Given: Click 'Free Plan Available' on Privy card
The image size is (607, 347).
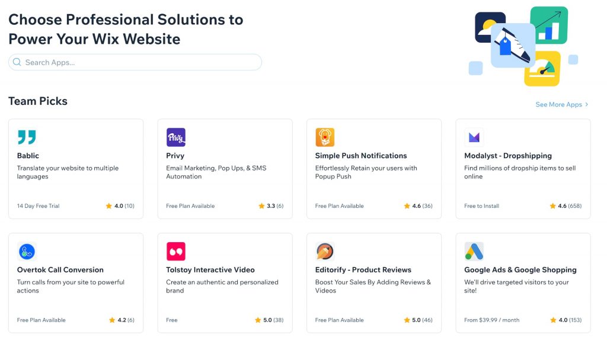Looking at the screenshot, I should click(190, 206).
